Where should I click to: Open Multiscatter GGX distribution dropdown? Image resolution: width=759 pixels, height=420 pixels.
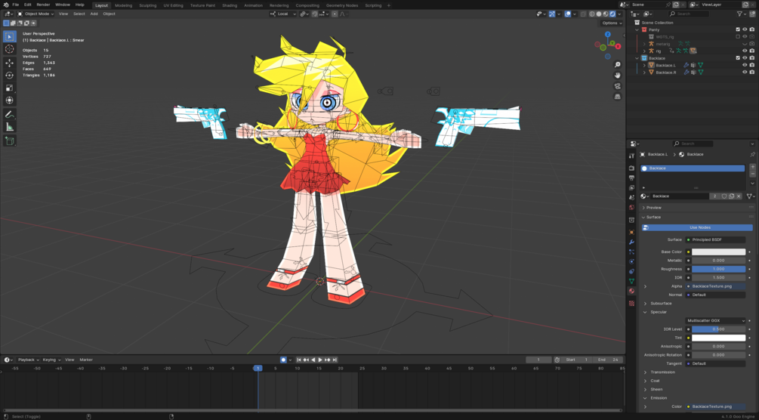click(715, 321)
